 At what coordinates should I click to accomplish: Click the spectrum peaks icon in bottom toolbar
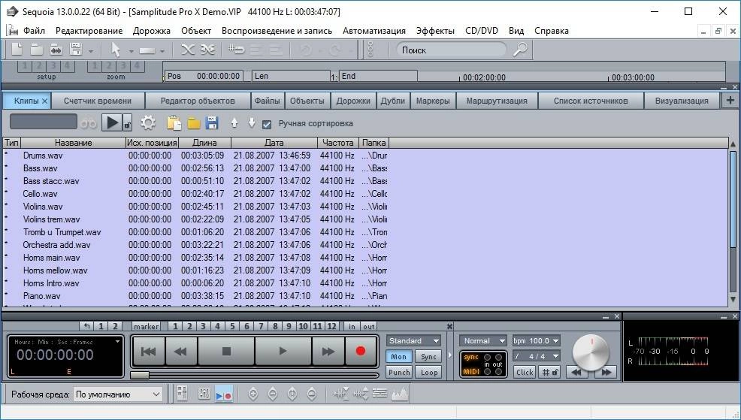(x=400, y=394)
